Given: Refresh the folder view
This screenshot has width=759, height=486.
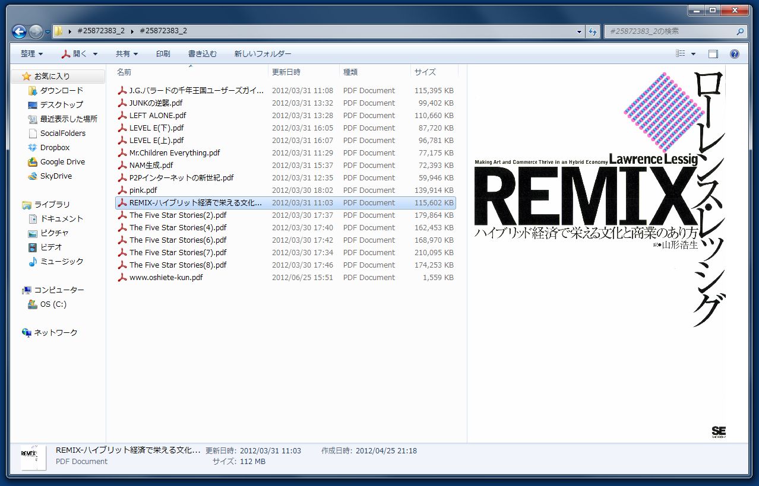Looking at the screenshot, I should (x=592, y=31).
